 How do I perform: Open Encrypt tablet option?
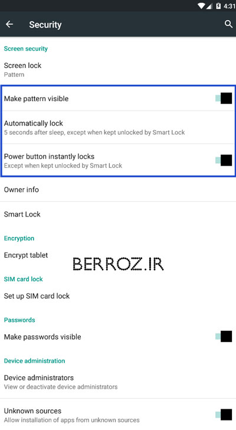[x=118, y=255]
